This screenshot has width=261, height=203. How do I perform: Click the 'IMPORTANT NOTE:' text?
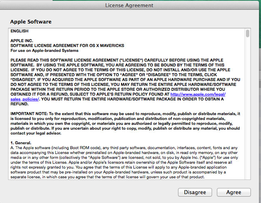[x=29, y=114]
